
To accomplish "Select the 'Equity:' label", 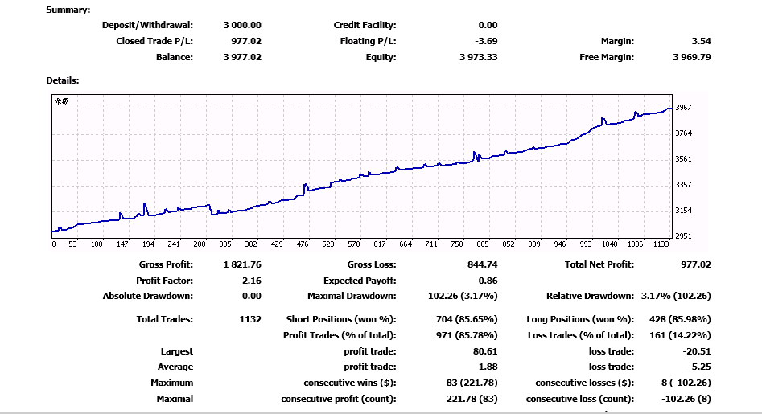I will point(381,57).
